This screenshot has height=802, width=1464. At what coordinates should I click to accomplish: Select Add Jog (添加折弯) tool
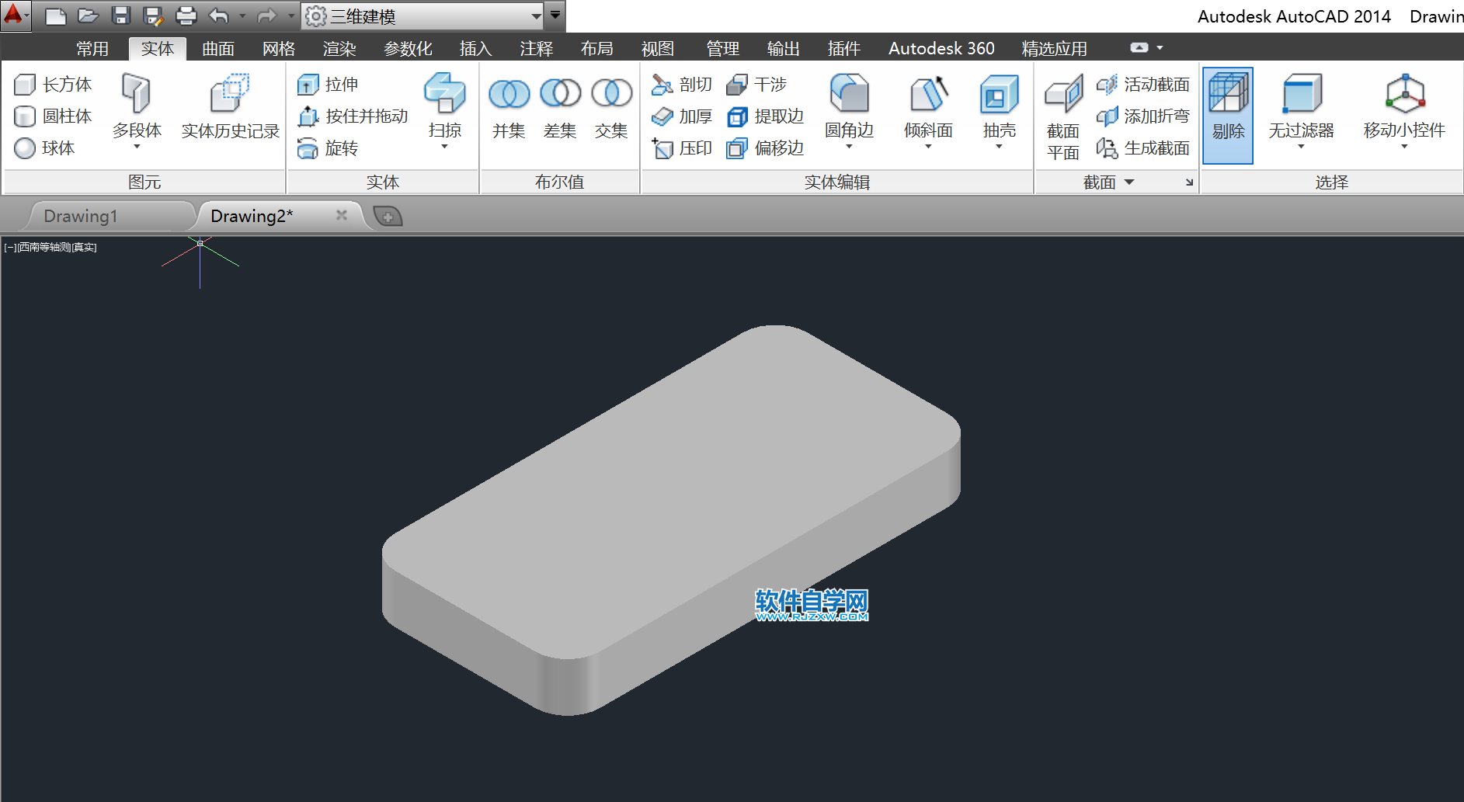coord(1142,116)
